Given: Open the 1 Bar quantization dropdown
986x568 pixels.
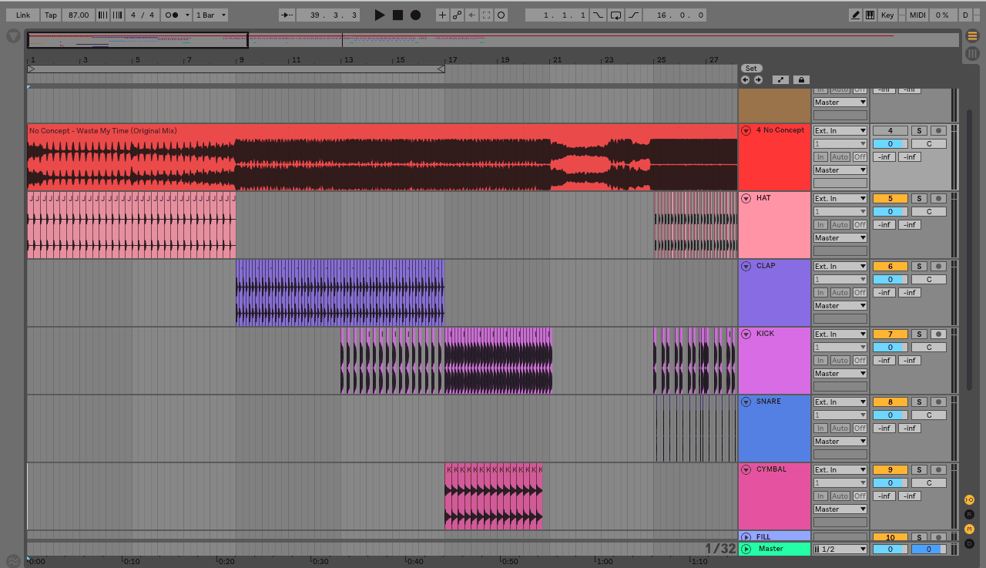Looking at the screenshot, I should click(212, 15).
